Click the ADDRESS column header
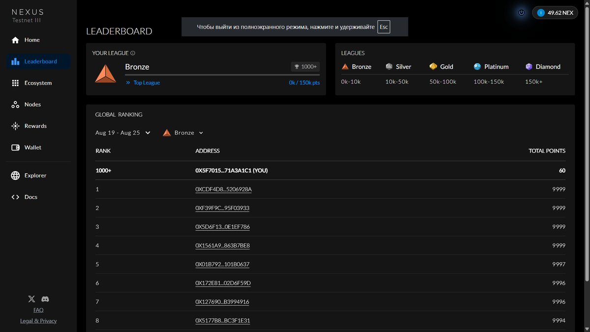The image size is (590, 332). pyautogui.click(x=207, y=151)
